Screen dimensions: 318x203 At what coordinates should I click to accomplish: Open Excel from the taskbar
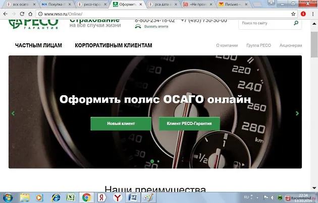tap(71, 197)
